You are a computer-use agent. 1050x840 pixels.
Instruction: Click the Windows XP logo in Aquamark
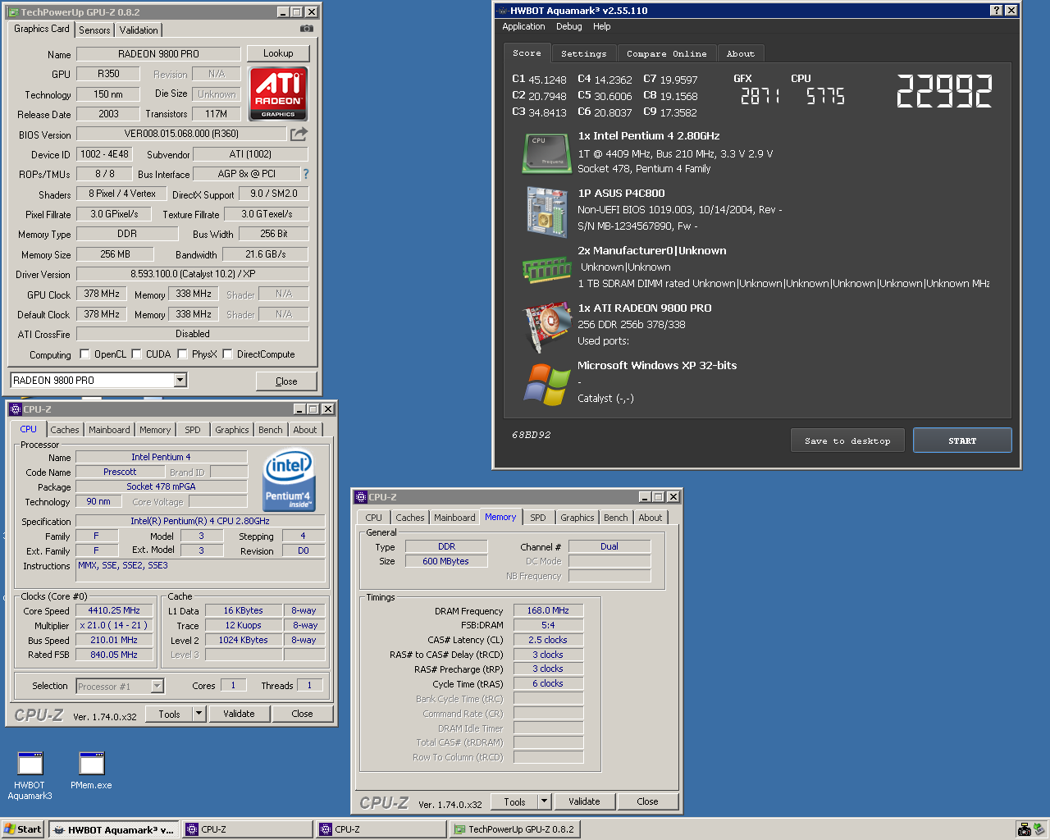pos(547,385)
